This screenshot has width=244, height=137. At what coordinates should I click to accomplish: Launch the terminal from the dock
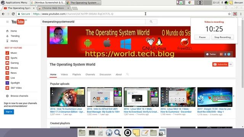tap(92, 133)
